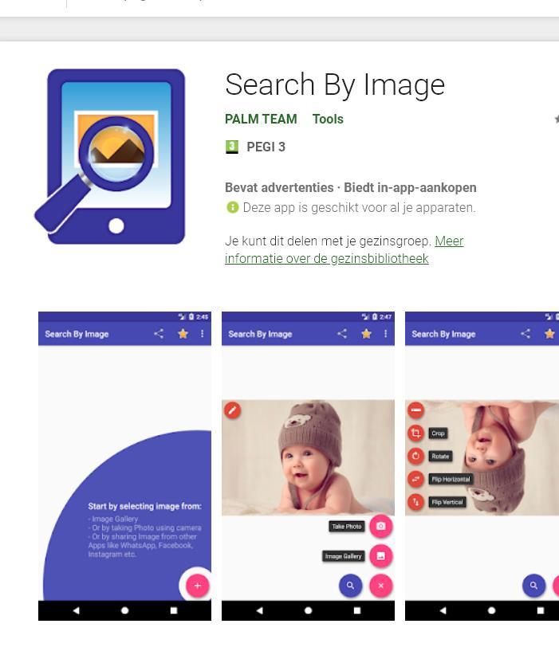Click the green PEGI 3 rating badge
The width and height of the screenshot is (559, 655).
click(x=232, y=147)
